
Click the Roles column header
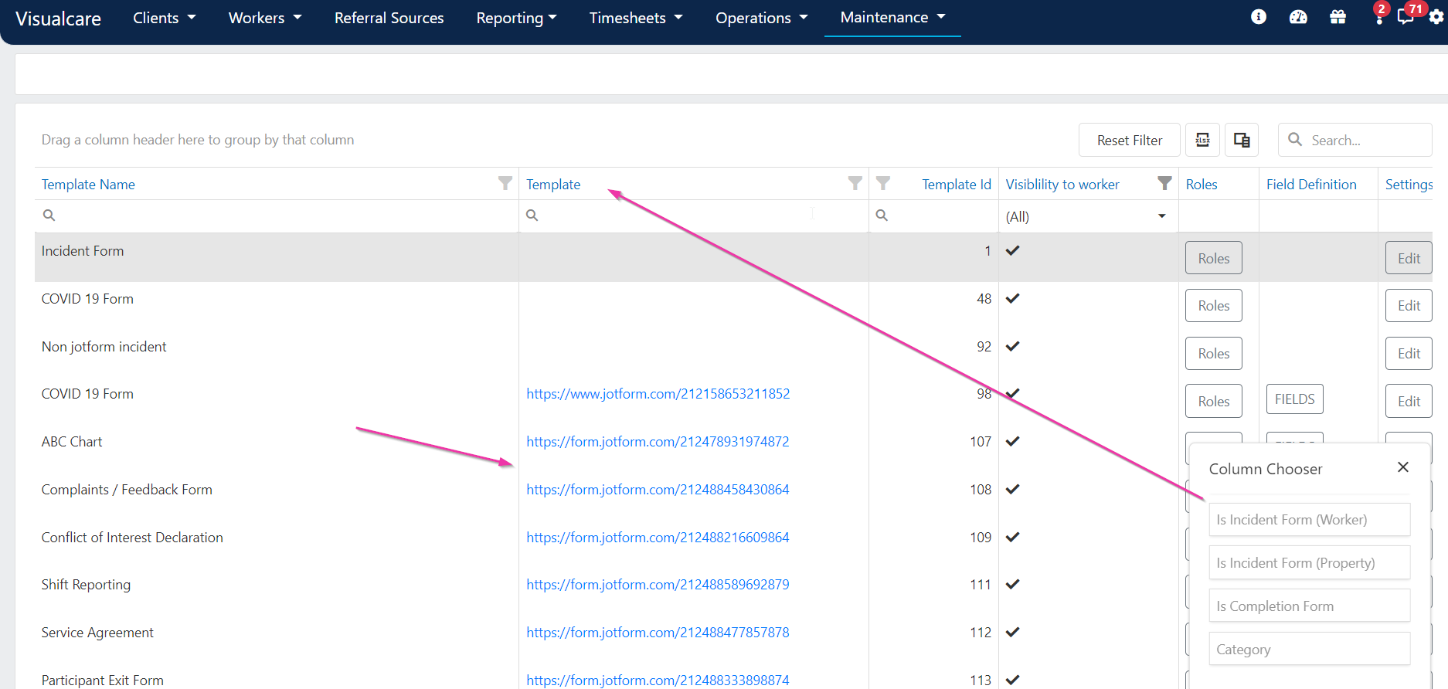coord(1202,184)
